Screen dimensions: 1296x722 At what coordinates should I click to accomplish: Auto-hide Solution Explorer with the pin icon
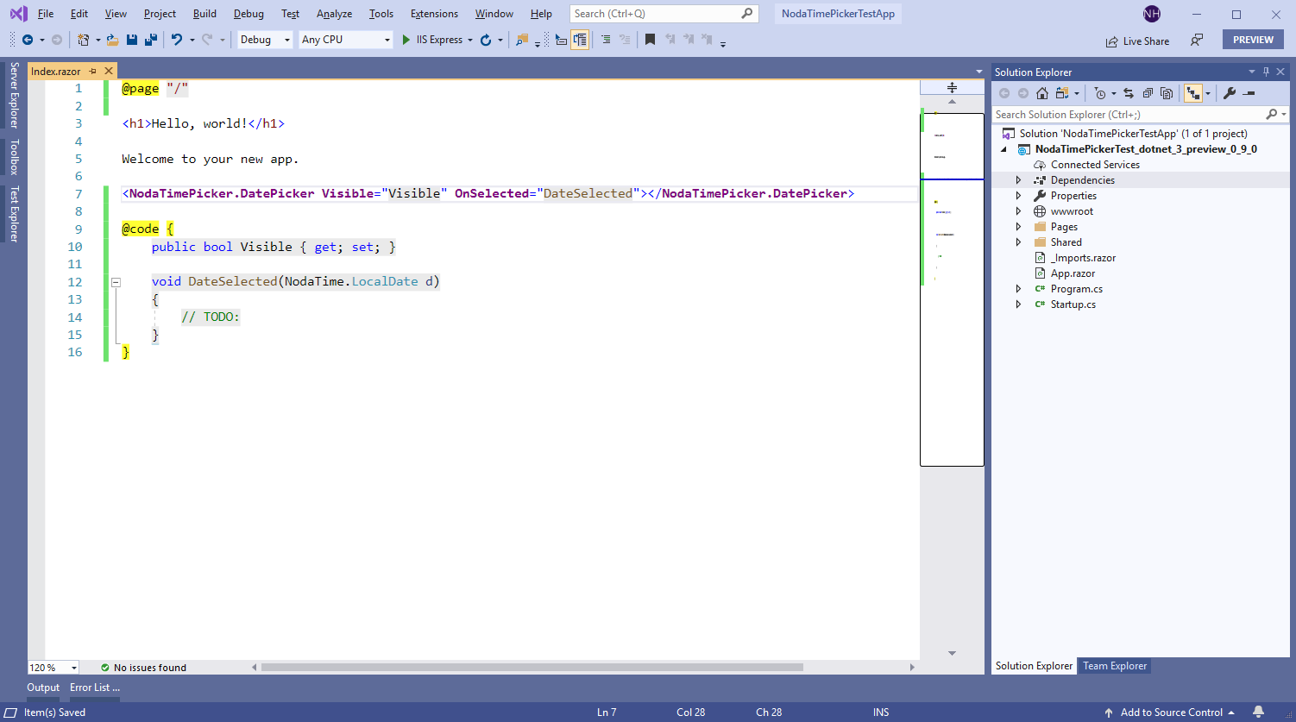coord(1268,72)
